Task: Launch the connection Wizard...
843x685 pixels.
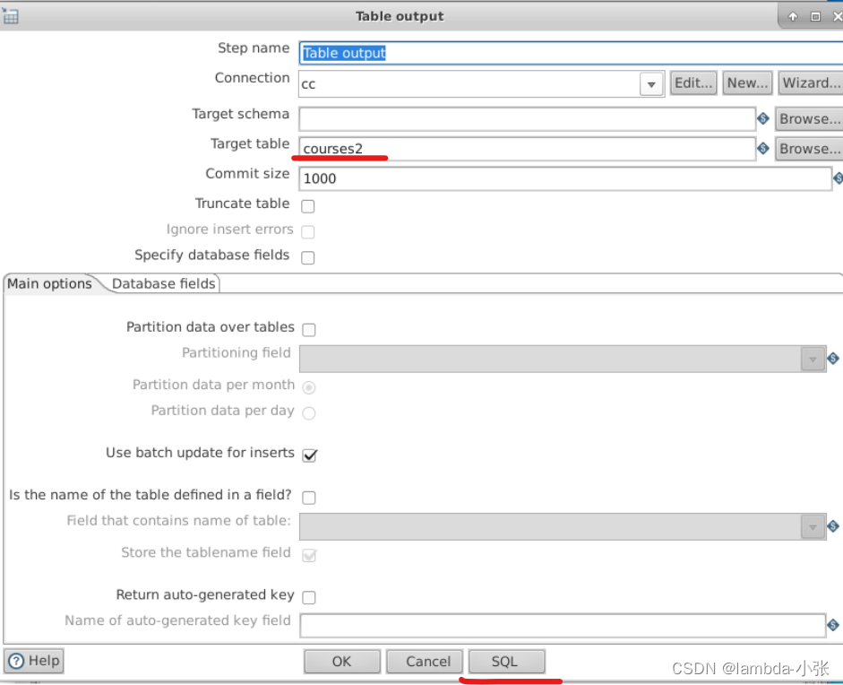Action: click(810, 82)
